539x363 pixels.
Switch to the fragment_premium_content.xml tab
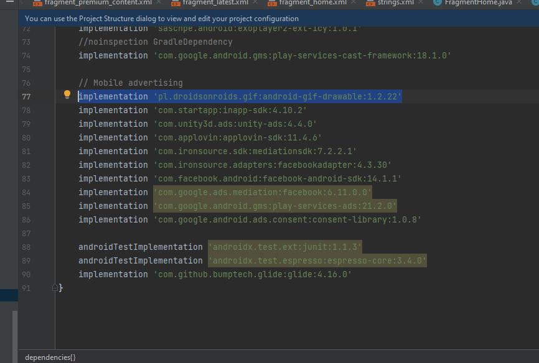tap(98, 2)
